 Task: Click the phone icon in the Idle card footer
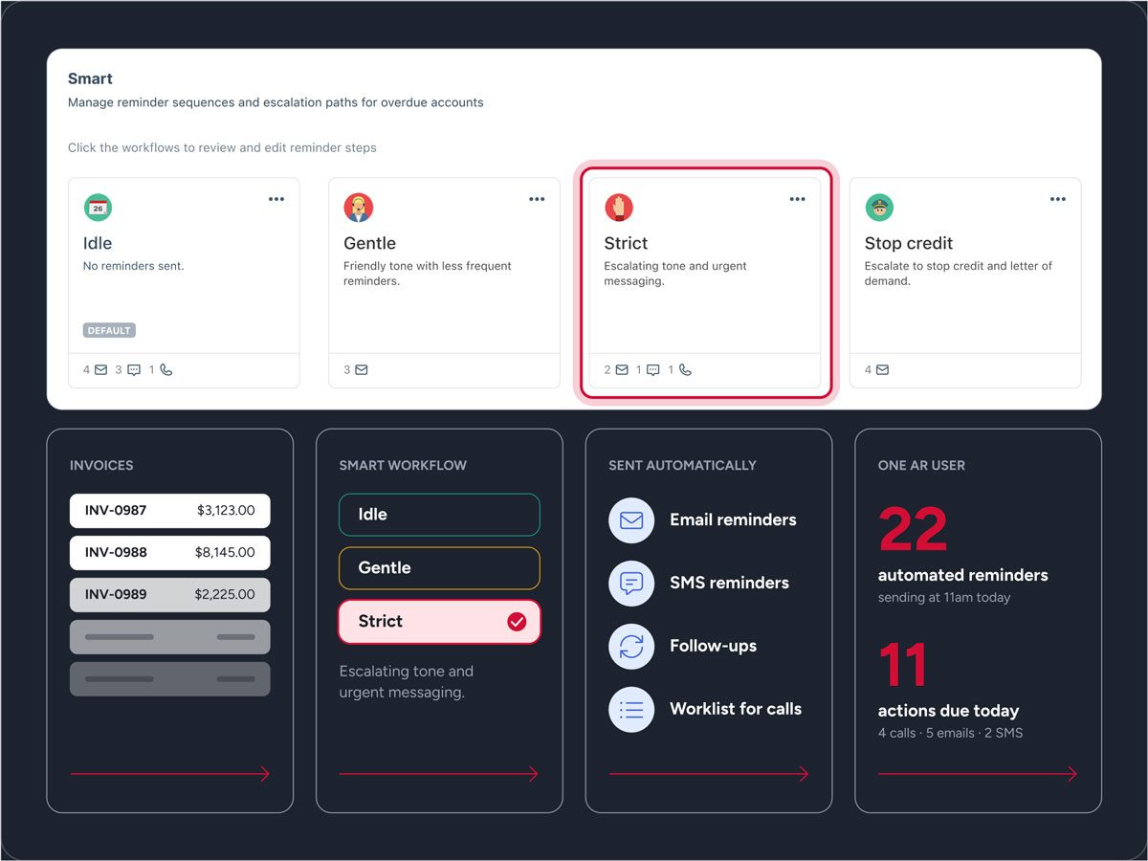166,369
